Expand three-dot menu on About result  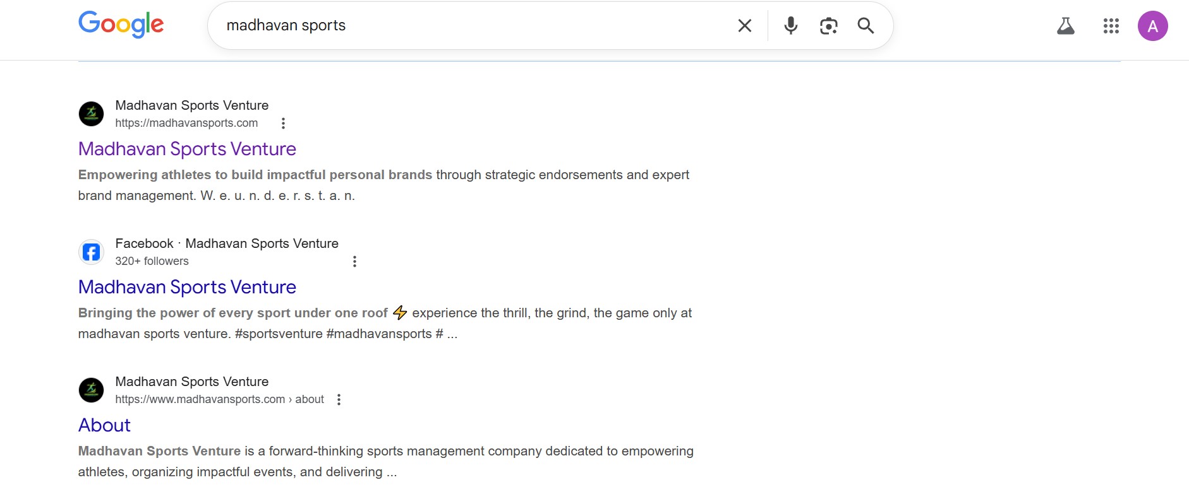click(339, 399)
